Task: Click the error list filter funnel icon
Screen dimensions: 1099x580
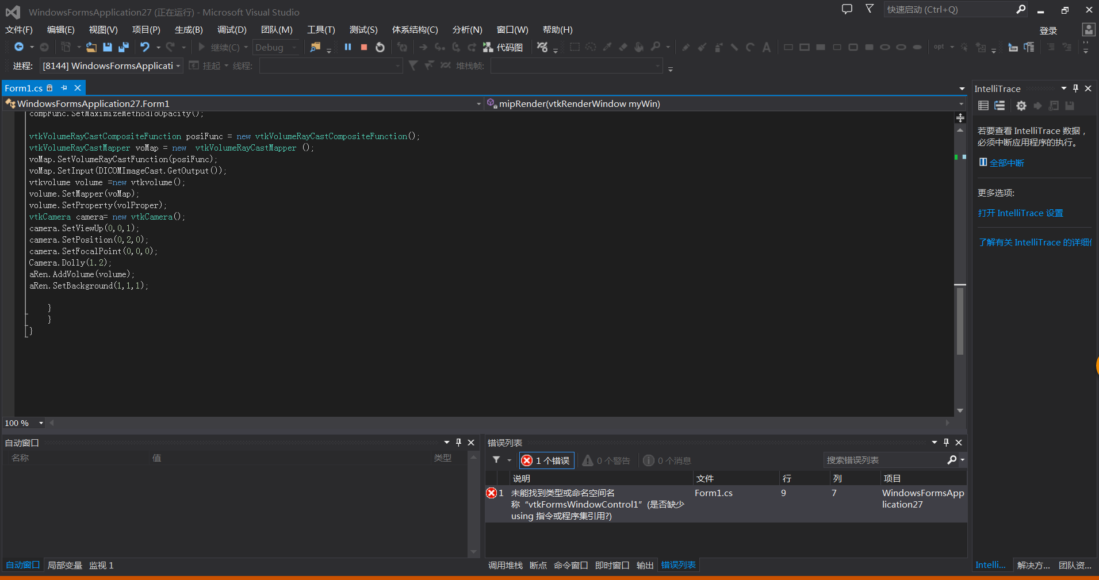Action: click(x=496, y=460)
